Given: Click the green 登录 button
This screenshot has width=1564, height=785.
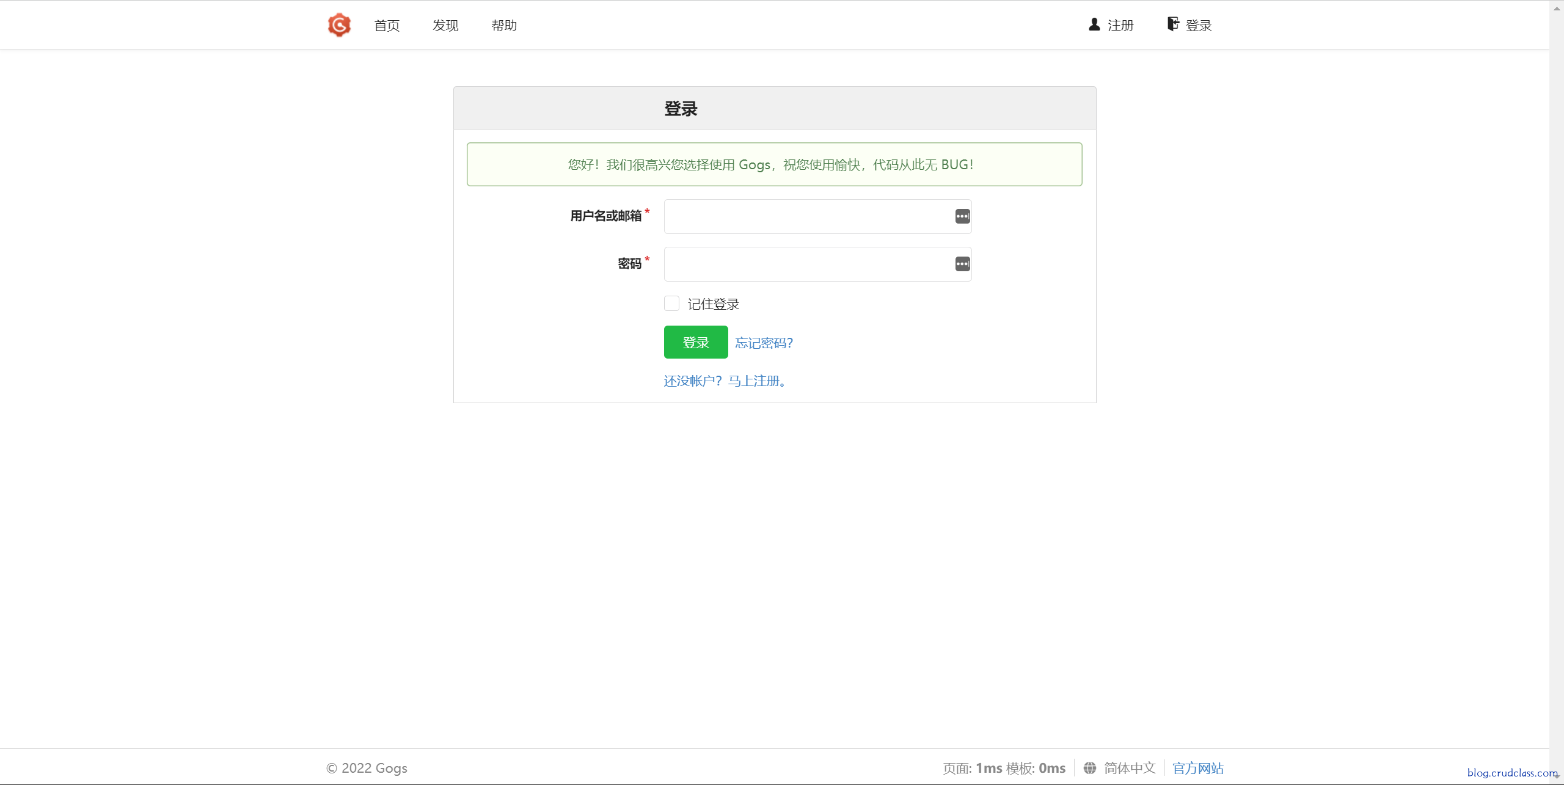Looking at the screenshot, I should [x=695, y=342].
